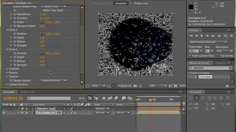Screen dimensions: 236x132
Task: Expand the Physics group
Action: [7, 73]
